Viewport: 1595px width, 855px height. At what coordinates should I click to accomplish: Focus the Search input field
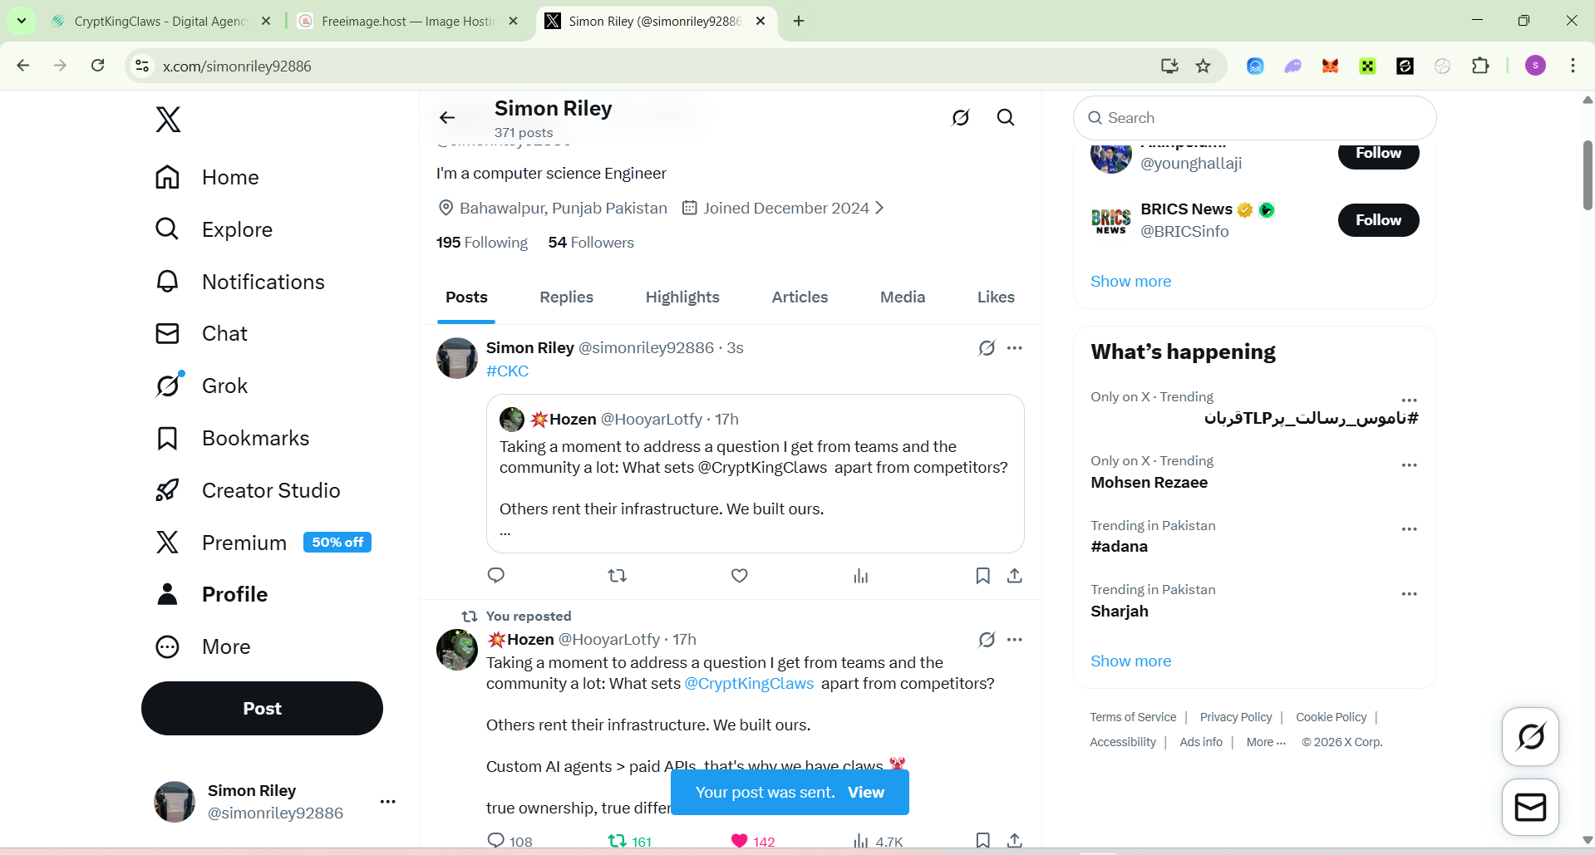(1254, 118)
